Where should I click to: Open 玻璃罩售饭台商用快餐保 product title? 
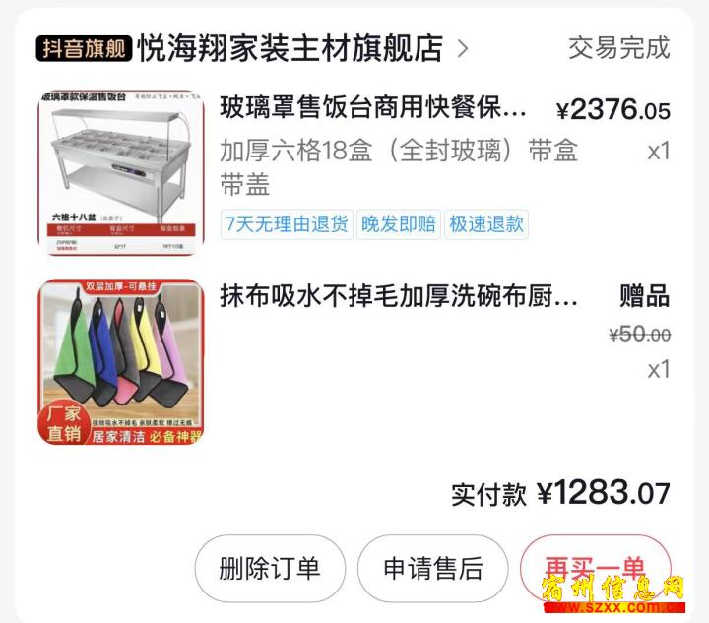(372, 107)
